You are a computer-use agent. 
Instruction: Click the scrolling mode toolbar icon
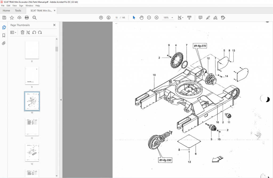[189, 18]
